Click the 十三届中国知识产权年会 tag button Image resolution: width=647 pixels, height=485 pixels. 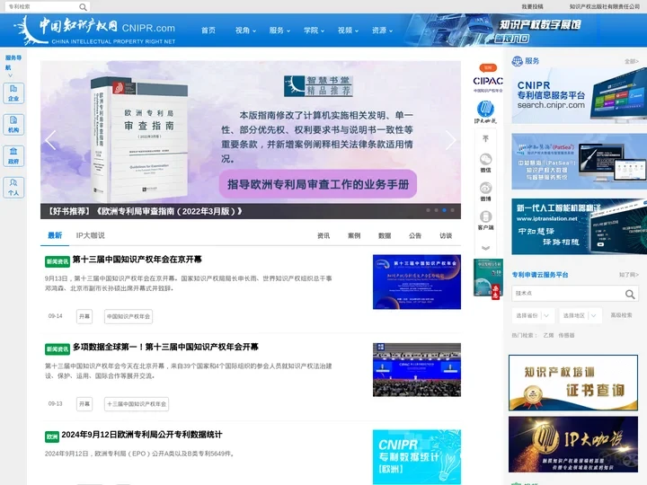pos(137,404)
